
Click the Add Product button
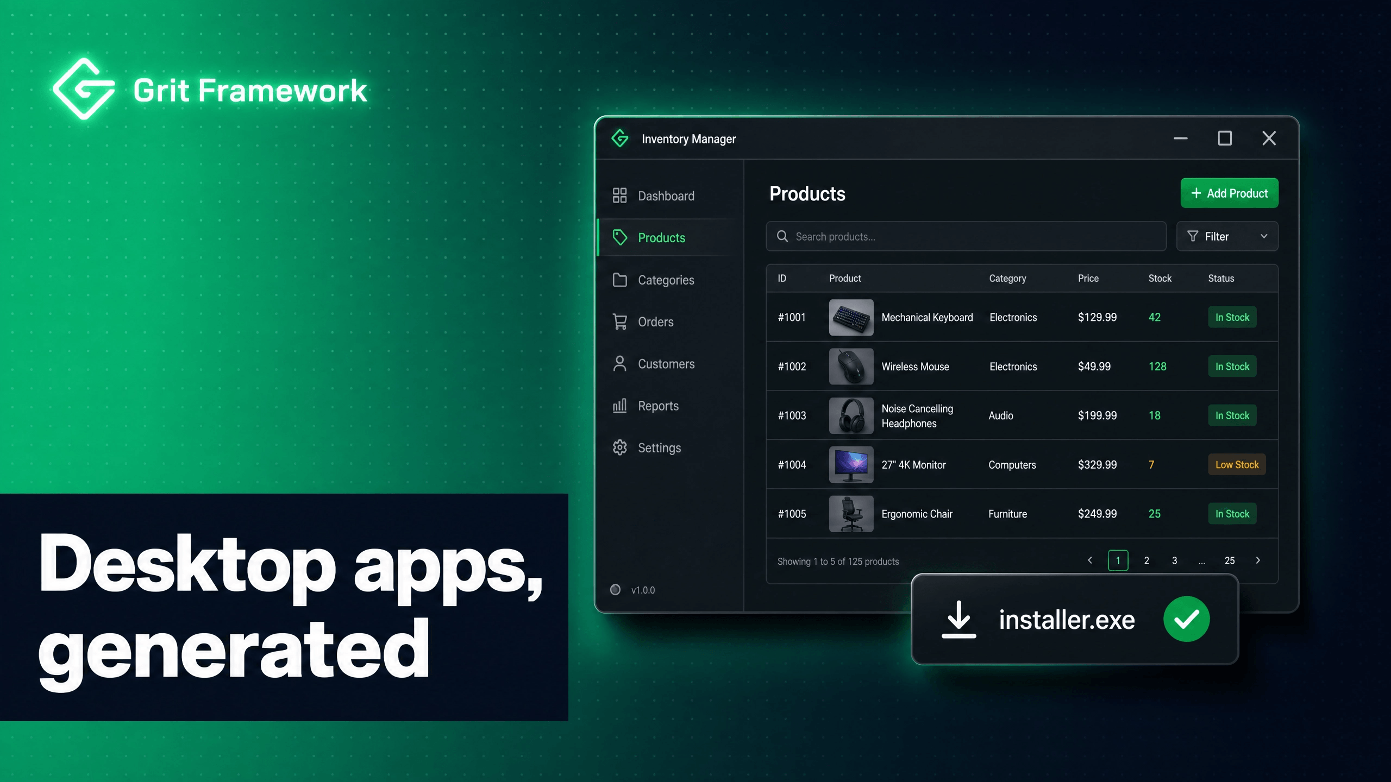coord(1229,193)
